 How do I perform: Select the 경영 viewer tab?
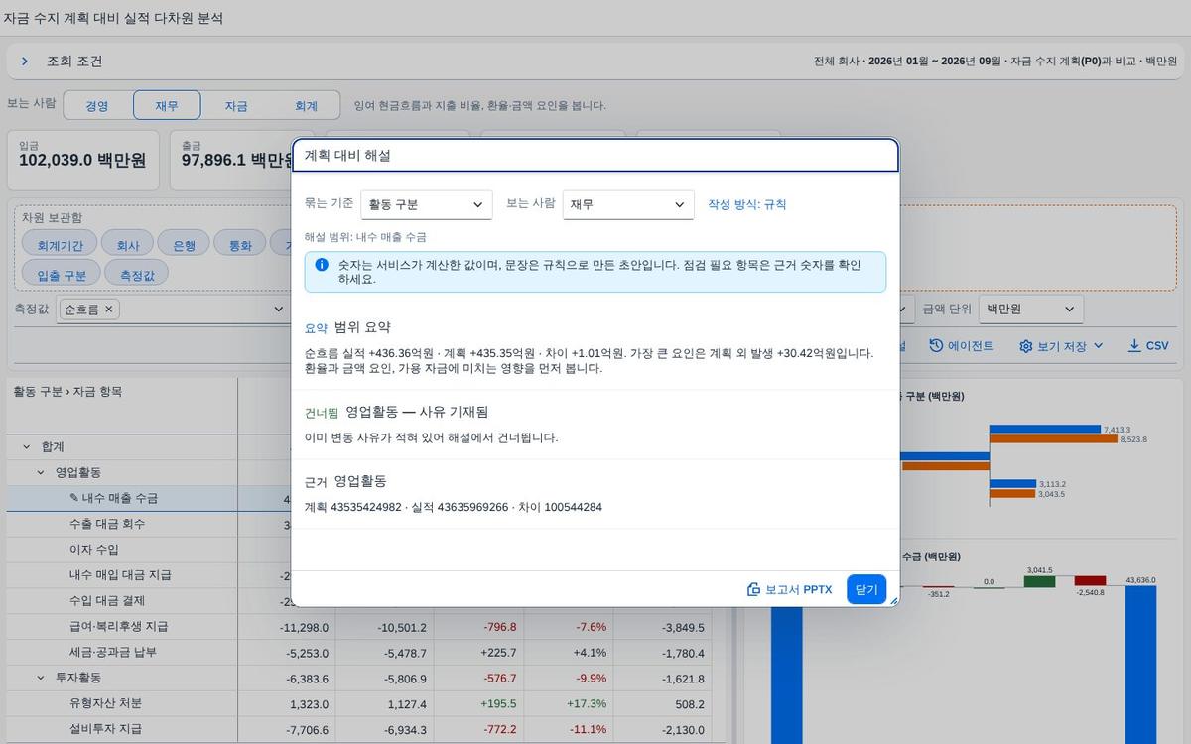click(x=96, y=105)
